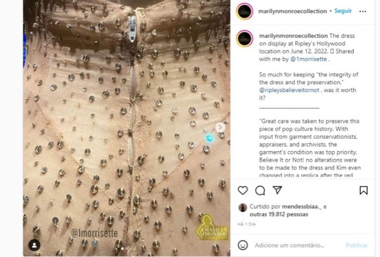380x257 pixels.
Task: Open the @ripleysbelieveitornot mention link
Action: point(289,90)
